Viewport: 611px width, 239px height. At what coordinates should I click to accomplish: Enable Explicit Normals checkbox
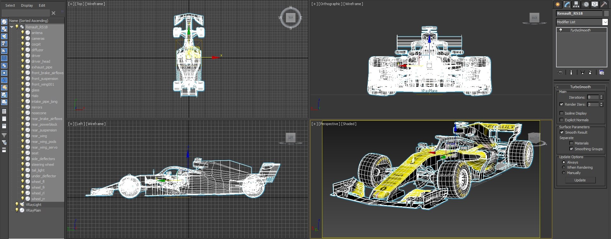pyautogui.click(x=561, y=120)
